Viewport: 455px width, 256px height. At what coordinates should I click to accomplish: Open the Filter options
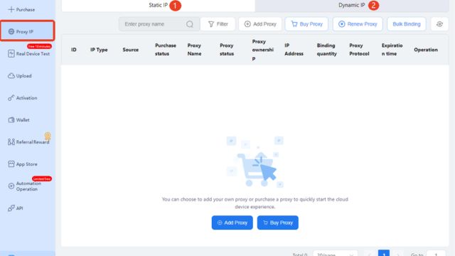click(218, 24)
